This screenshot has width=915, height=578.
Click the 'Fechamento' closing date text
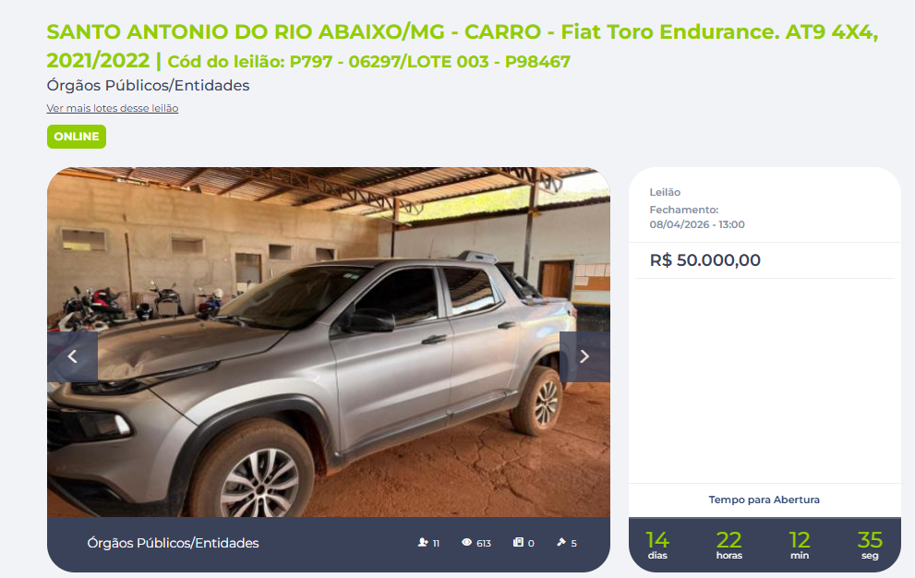(x=697, y=217)
